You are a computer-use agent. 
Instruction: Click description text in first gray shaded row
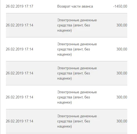click(x=77, y=25)
